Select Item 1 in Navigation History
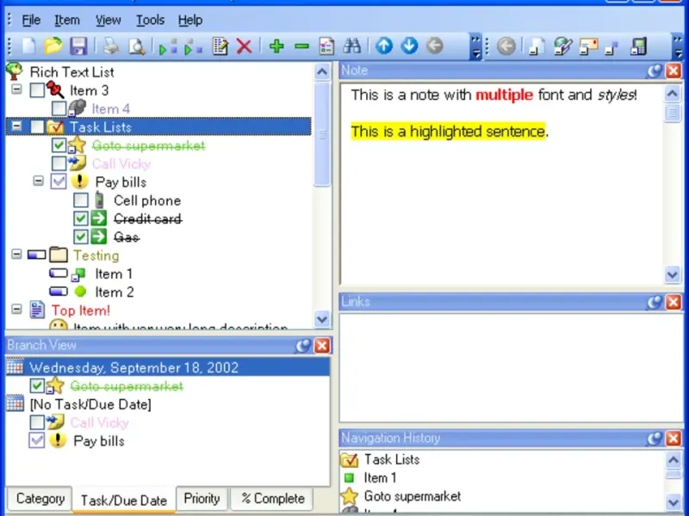The width and height of the screenshot is (689, 516). click(x=380, y=477)
